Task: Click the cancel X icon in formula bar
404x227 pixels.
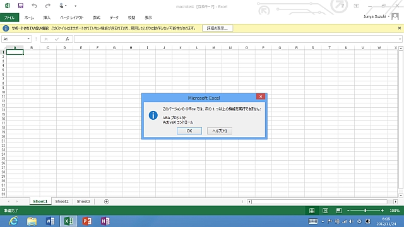Action: 46,39
